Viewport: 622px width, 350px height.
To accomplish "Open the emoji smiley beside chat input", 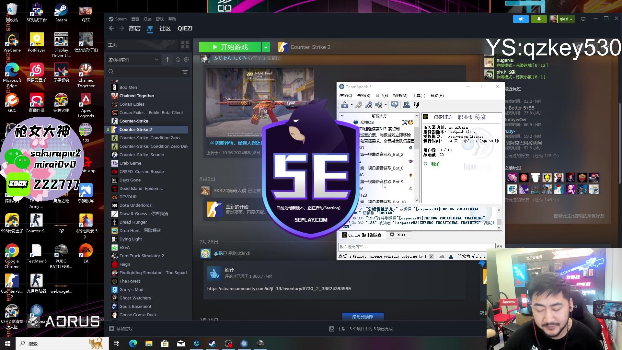I will coord(500,247).
